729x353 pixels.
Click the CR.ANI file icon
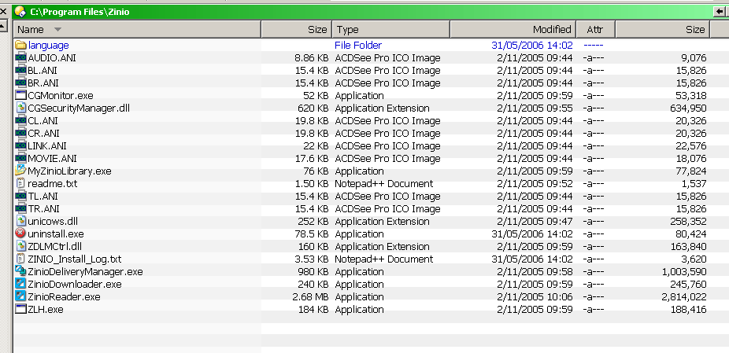(20, 133)
